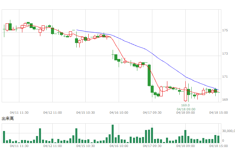Screen dimensions: 235x150
Task: Click 04/18 15:00 under the price chart
Action: coord(219,113)
